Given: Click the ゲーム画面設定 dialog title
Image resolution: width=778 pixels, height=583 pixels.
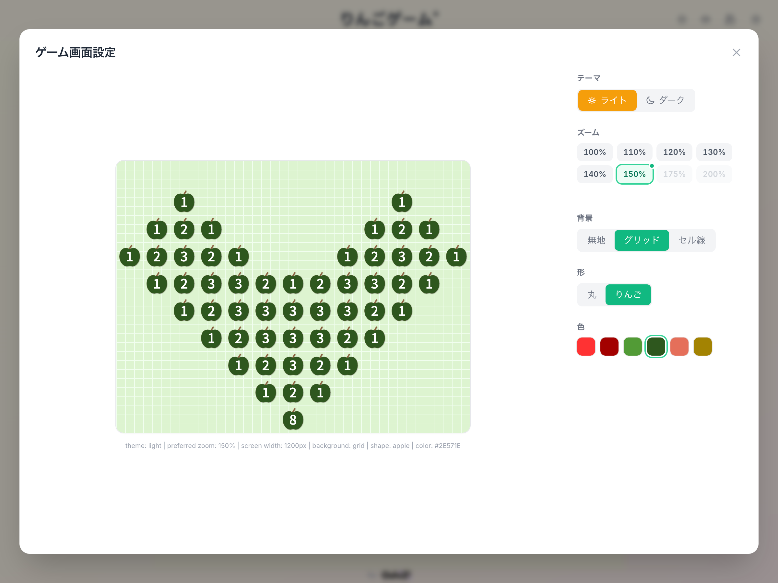Looking at the screenshot, I should [75, 52].
